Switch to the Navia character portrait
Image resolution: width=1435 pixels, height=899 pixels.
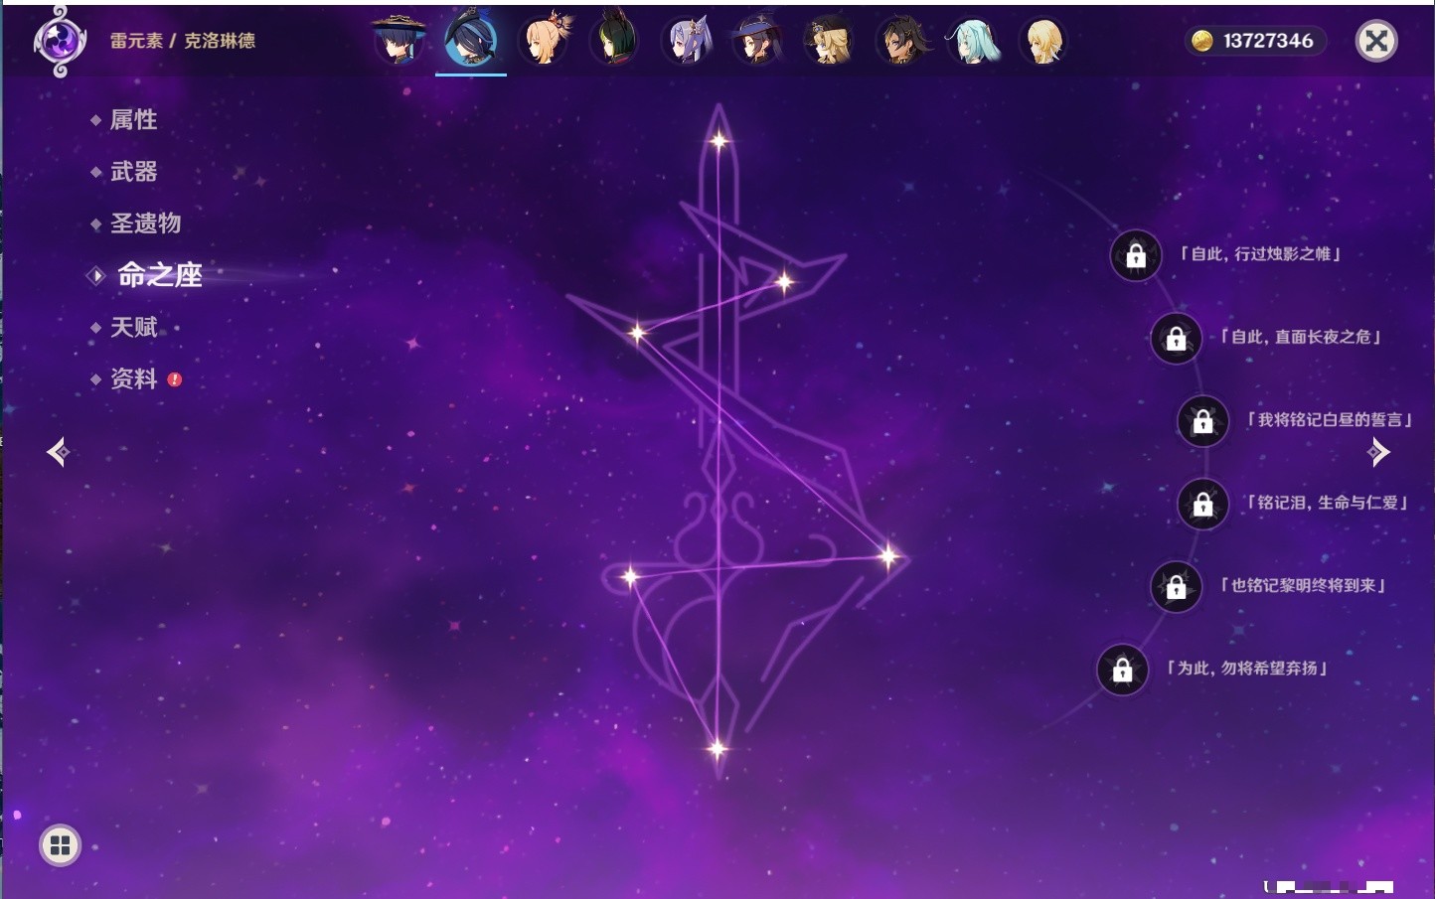point(830,40)
